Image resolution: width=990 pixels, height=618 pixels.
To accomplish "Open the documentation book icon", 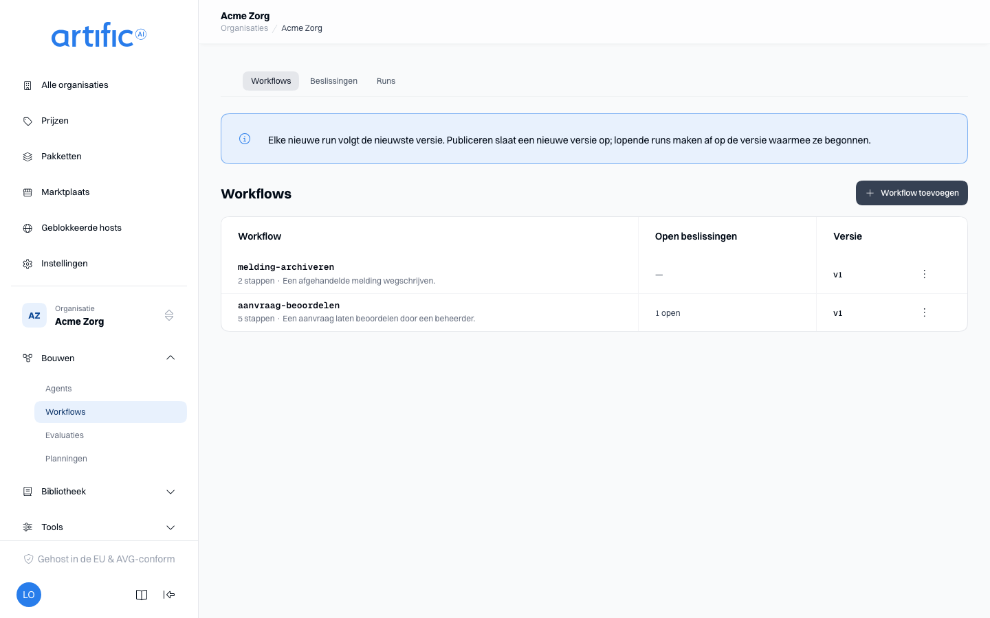I will 142,595.
